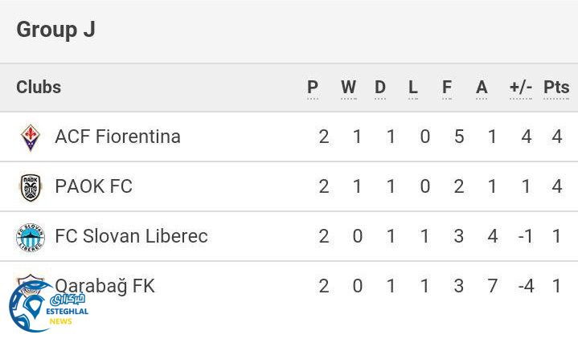Click the A (goals against) column header
The width and height of the screenshot is (578, 347).
click(482, 88)
